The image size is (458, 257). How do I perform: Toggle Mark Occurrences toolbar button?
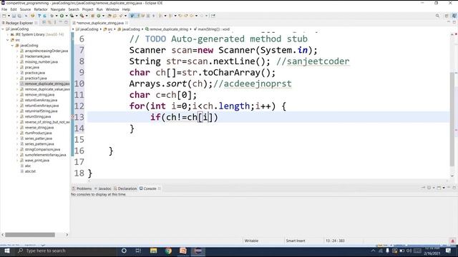138,16
